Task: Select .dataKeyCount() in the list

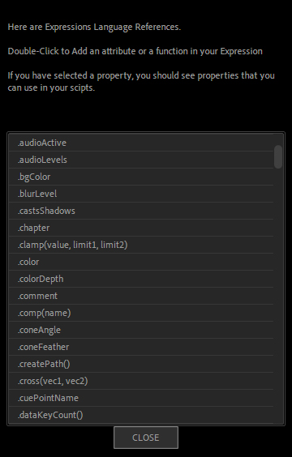Action: 141,415
